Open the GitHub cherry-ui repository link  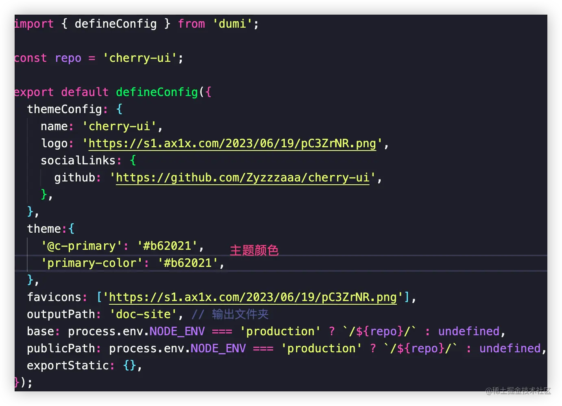coord(243,178)
